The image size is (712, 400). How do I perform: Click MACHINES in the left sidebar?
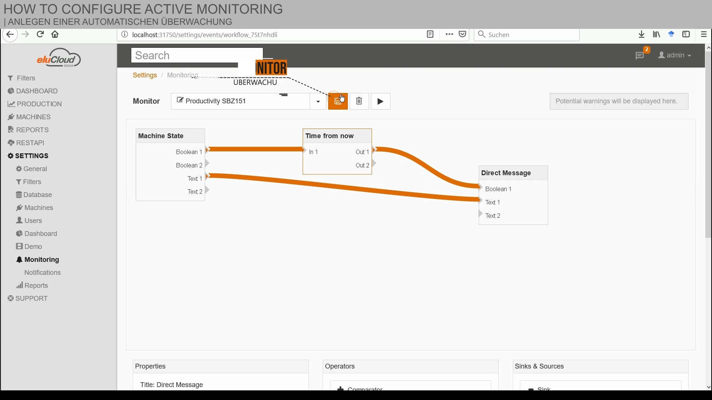[33, 117]
